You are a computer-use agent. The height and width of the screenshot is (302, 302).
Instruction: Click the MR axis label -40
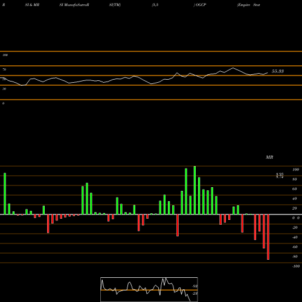295,237
